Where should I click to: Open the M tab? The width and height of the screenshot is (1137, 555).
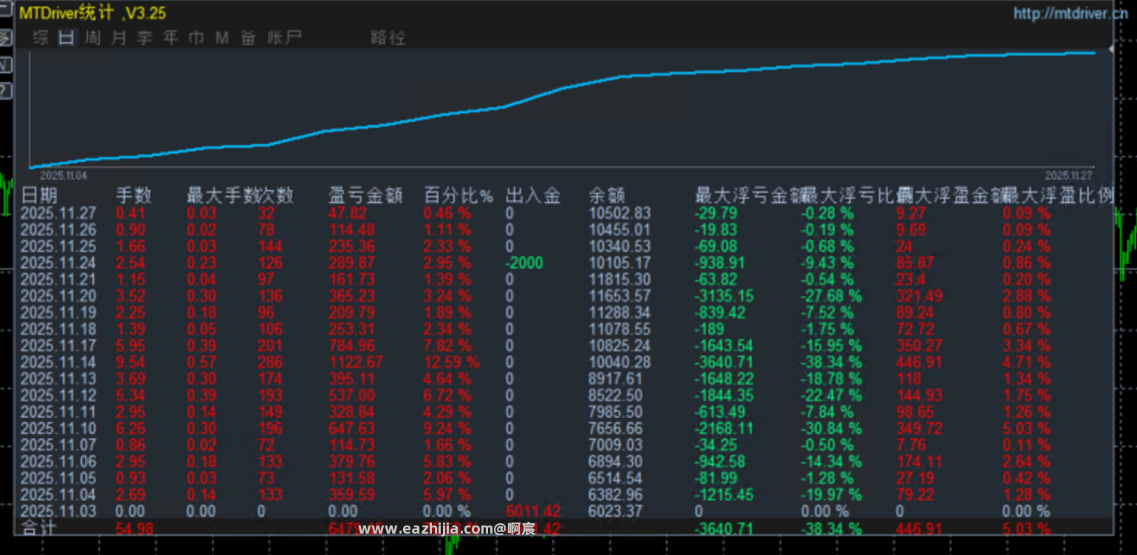click(x=222, y=38)
